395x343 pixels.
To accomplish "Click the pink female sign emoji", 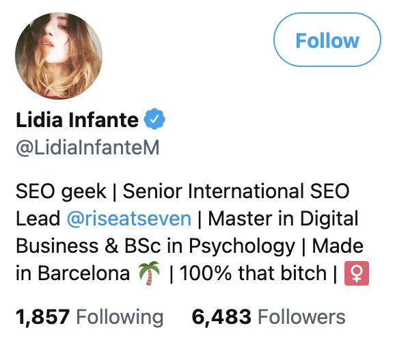I will (x=357, y=273).
